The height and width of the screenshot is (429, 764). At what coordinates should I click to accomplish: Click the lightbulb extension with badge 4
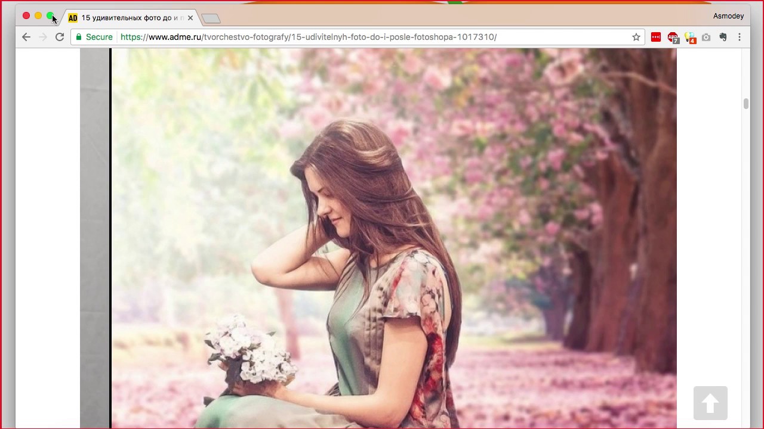coord(691,38)
